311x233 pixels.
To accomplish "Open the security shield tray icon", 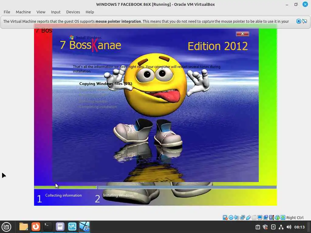I will point(265,227).
